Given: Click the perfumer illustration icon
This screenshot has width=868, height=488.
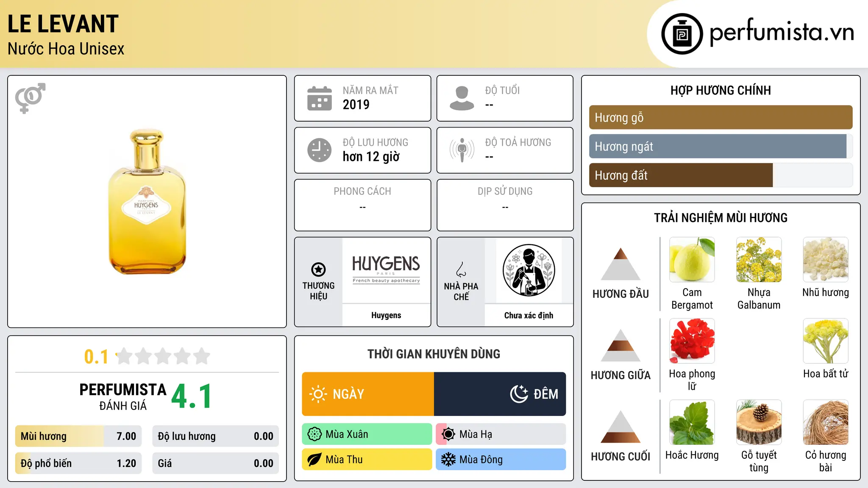Looking at the screenshot, I should pyautogui.click(x=529, y=270).
